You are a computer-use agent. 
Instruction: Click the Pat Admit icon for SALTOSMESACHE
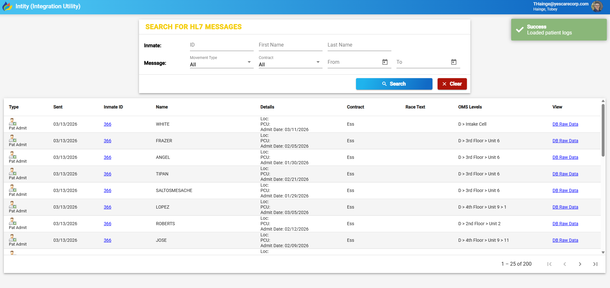pos(13,188)
